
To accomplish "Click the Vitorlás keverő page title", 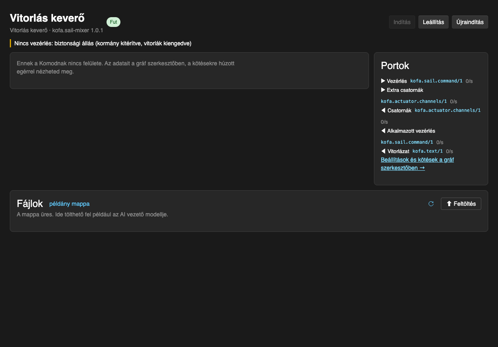I will (47, 18).
